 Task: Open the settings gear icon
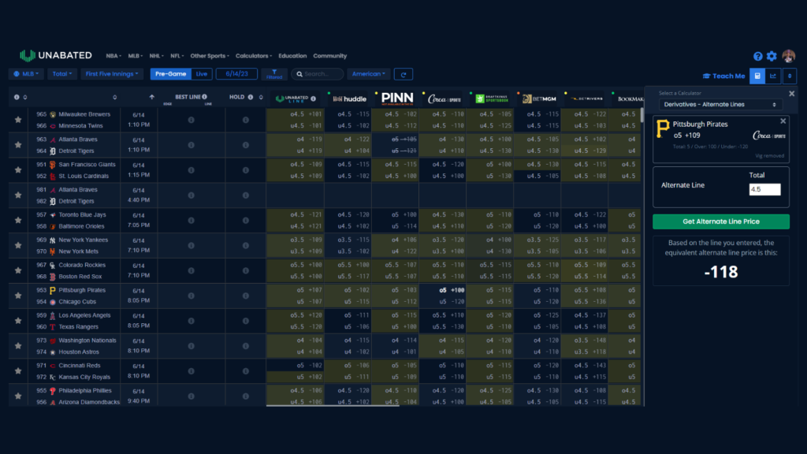click(772, 56)
